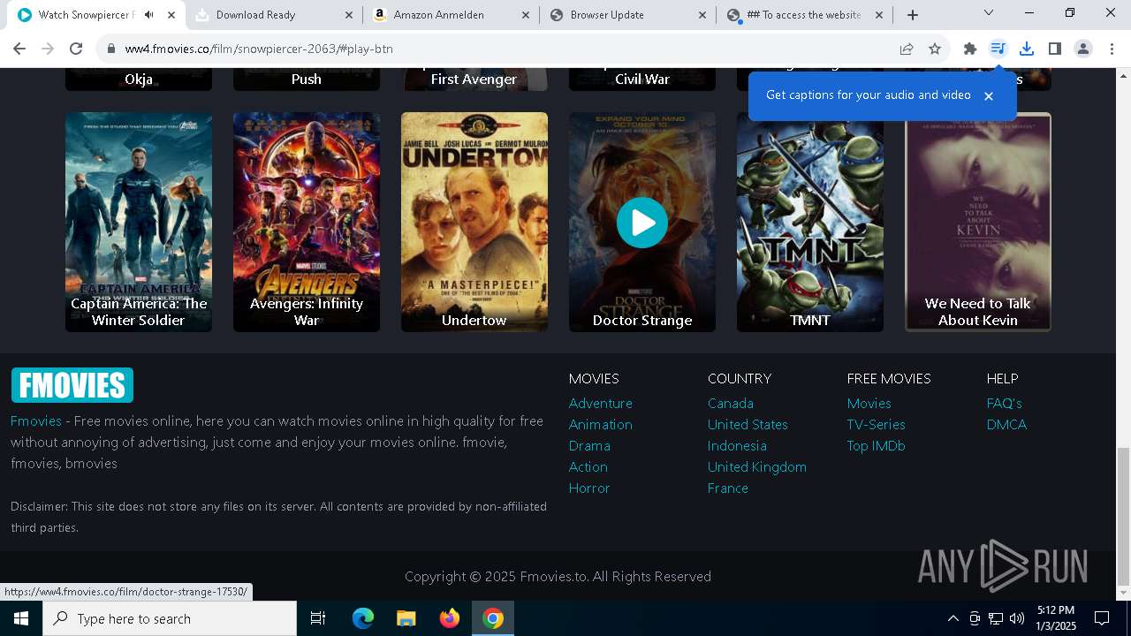Dismiss the captions tooltip
The width and height of the screenshot is (1131, 636).
pyautogui.click(x=989, y=95)
